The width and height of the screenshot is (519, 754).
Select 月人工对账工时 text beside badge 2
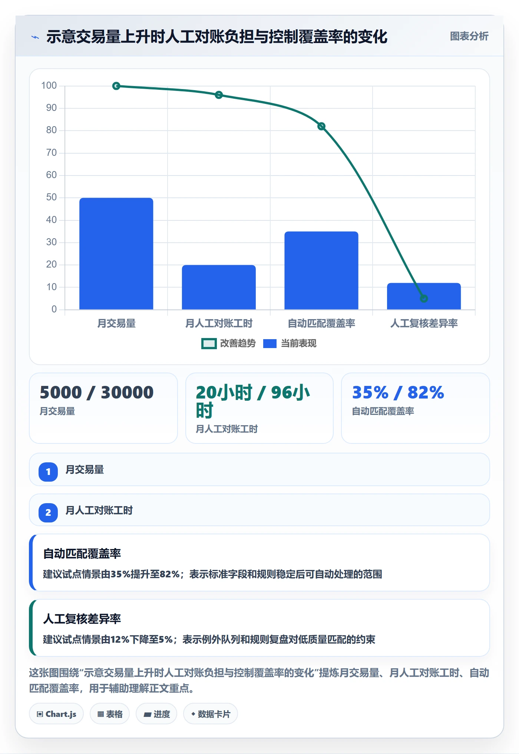click(x=99, y=511)
